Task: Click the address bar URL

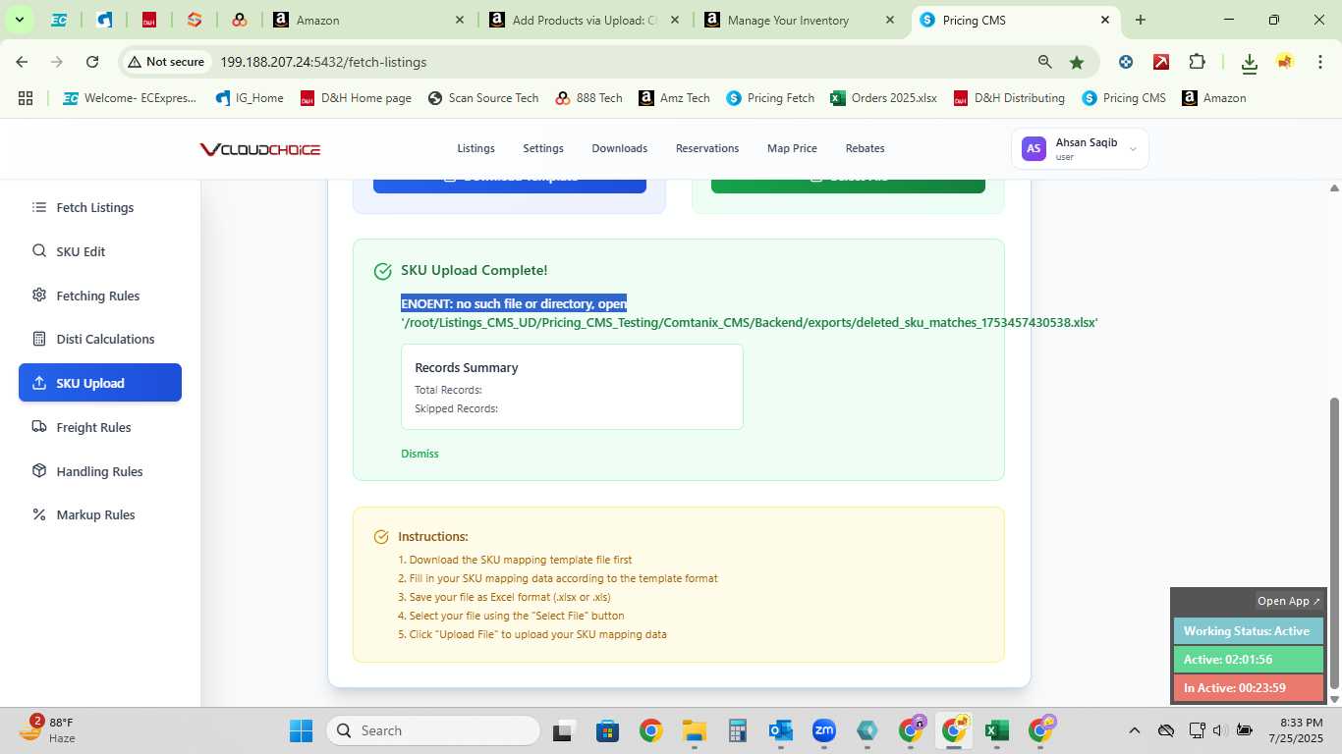Action: pos(323,62)
